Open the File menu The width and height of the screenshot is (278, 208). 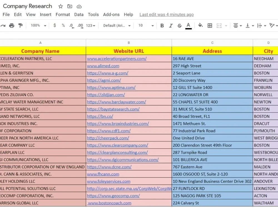coord(6,14)
